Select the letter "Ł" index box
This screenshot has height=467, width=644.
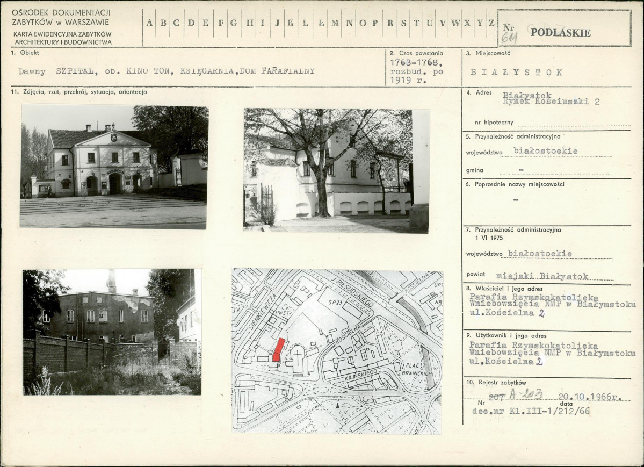pos(321,23)
